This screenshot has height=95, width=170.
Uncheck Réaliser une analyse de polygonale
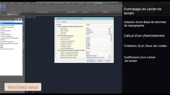[87, 52]
